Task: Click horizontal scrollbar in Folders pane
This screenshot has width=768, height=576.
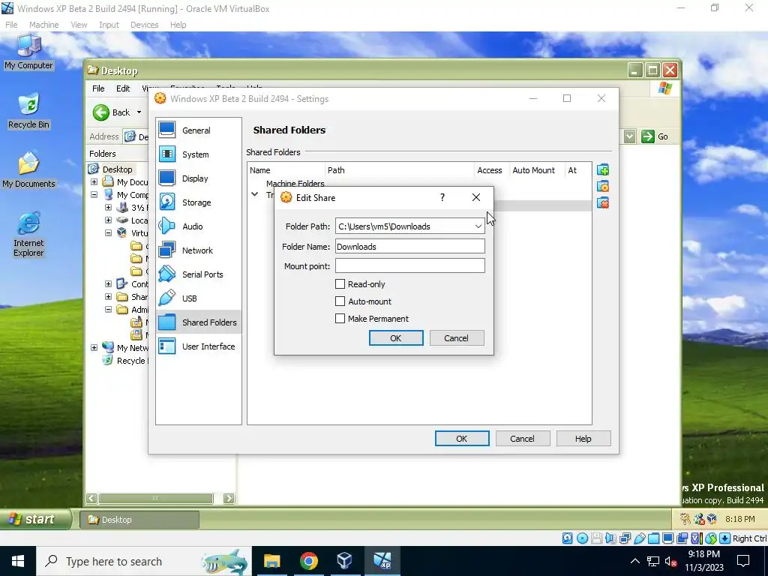Action: [x=156, y=499]
